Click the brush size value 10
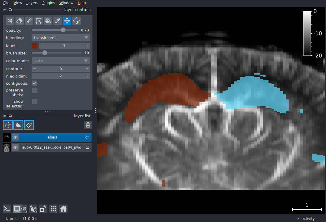 tap(87, 53)
